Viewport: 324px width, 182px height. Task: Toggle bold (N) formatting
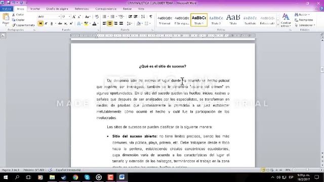40,24
